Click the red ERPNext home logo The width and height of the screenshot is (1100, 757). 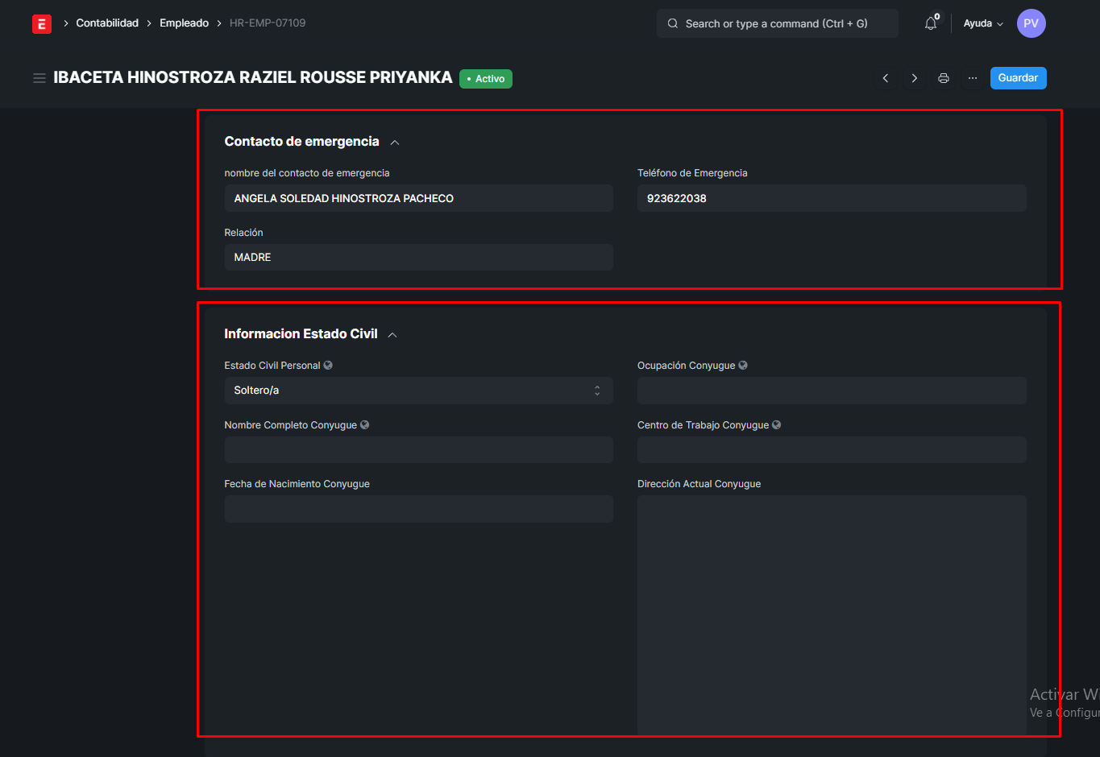(x=42, y=23)
